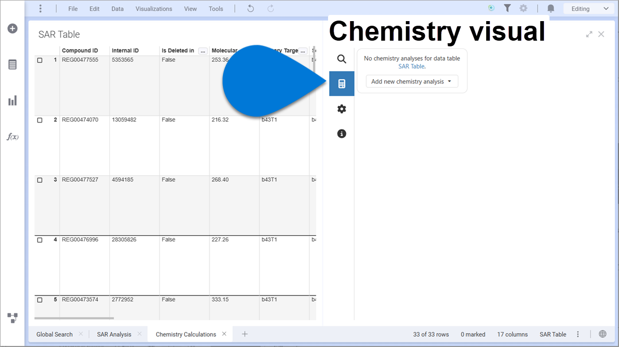619x347 pixels.
Task: Select the calculated column f(x) icon
Action: (12, 136)
